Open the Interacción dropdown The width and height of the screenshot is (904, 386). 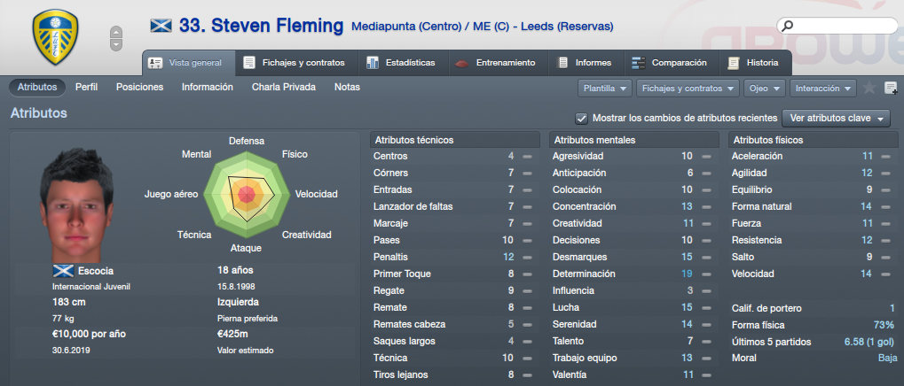pos(822,89)
